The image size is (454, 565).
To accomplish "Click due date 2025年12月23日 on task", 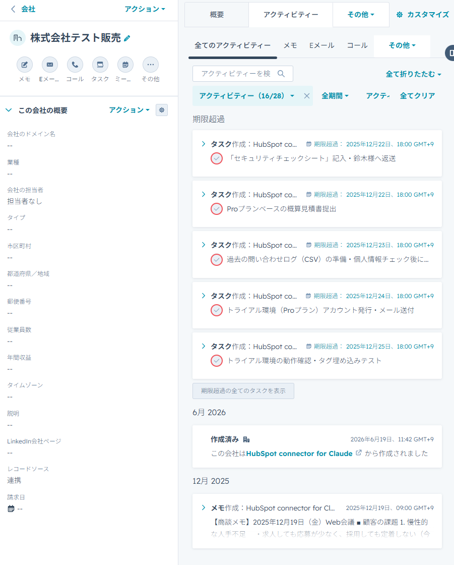I will coord(390,245).
